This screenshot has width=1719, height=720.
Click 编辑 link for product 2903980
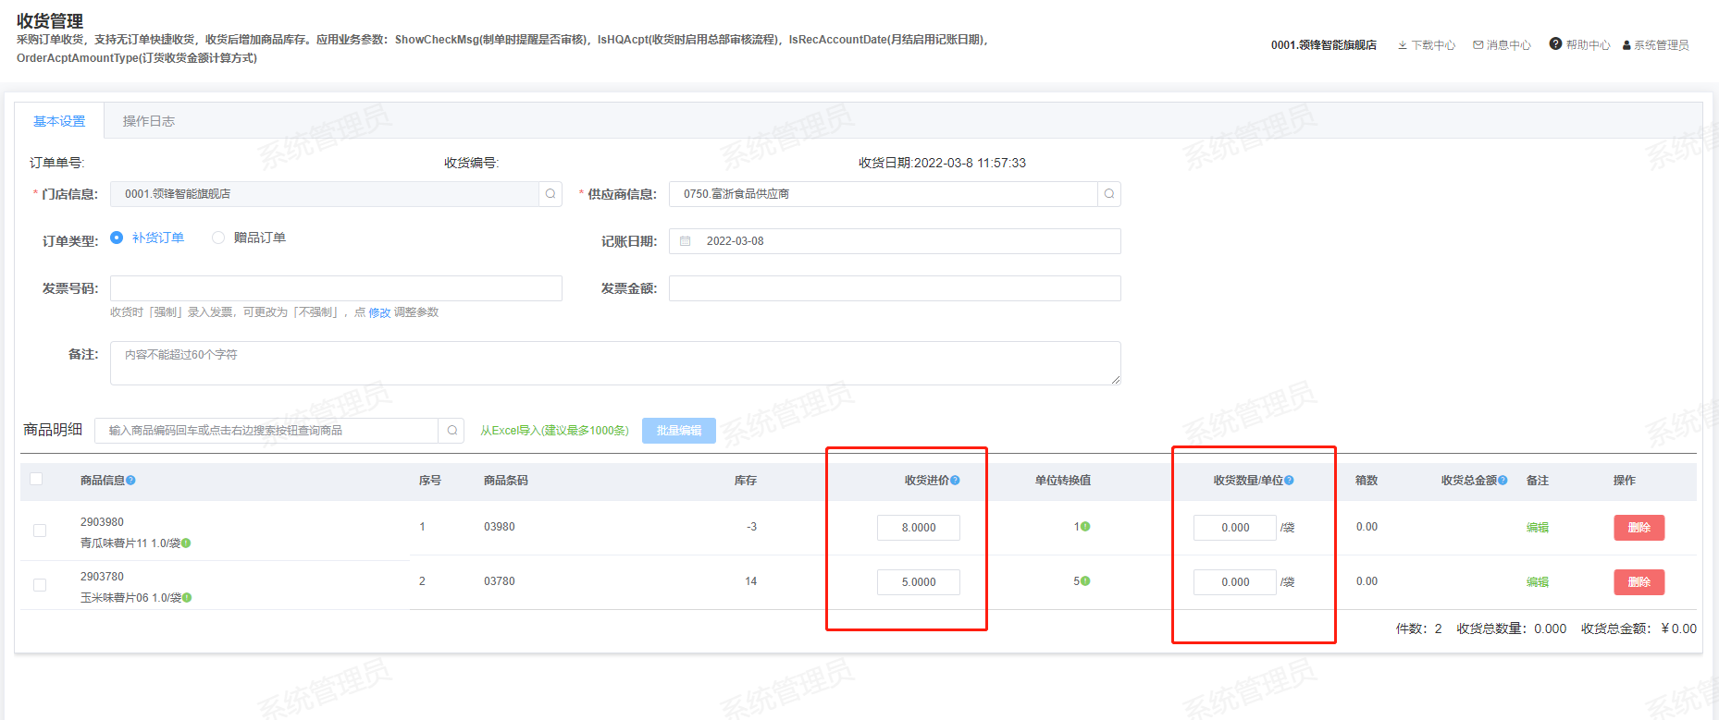coord(1538,528)
